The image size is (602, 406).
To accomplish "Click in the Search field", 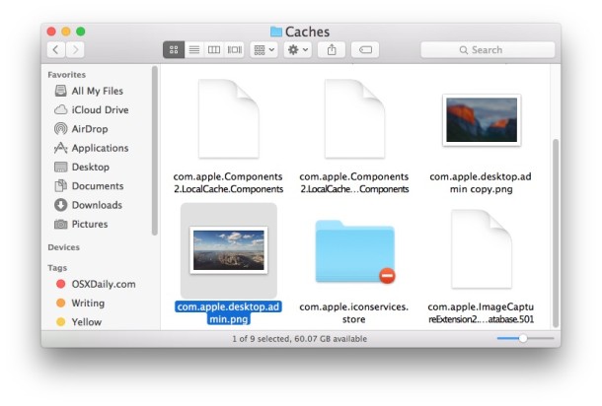I will coord(486,49).
